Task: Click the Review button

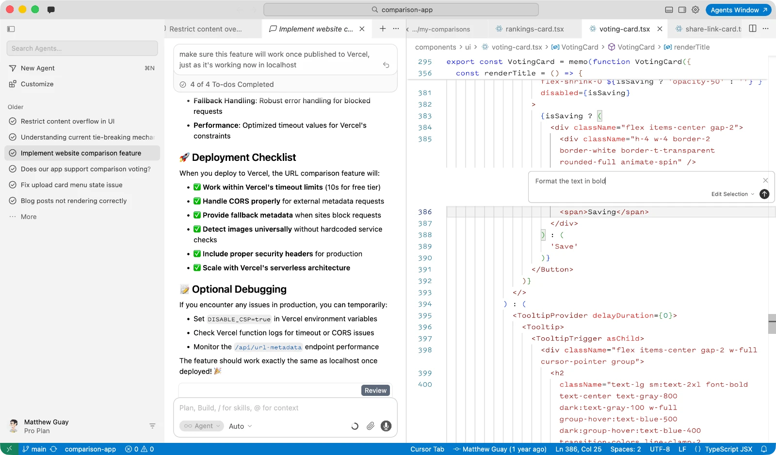Action: pyautogui.click(x=375, y=391)
